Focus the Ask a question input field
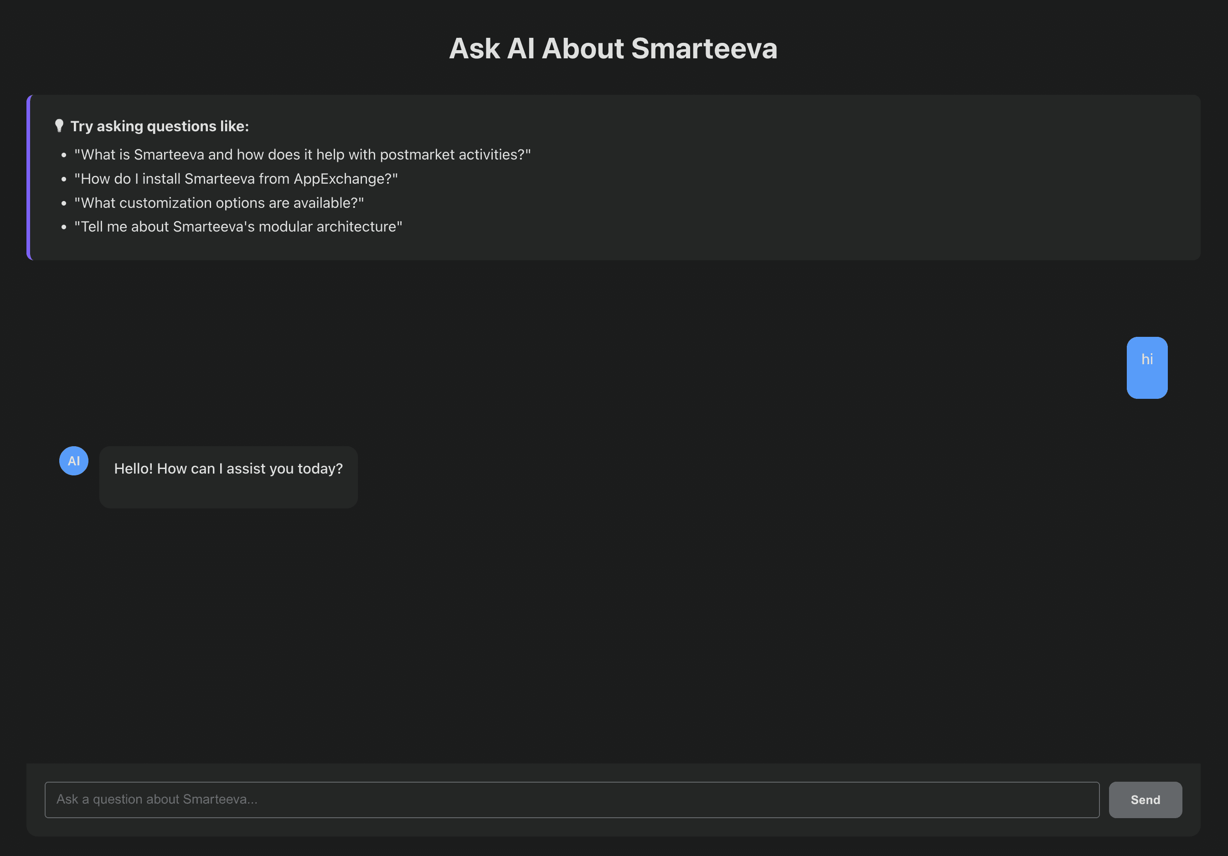This screenshot has height=856, width=1228. point(571,799)
